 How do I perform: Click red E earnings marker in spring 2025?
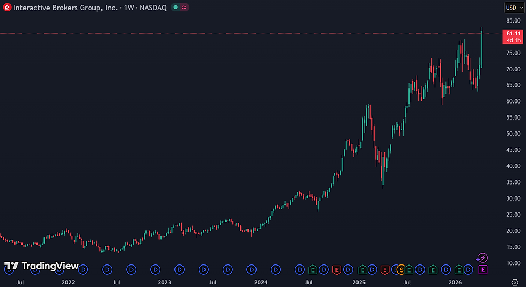pos(385,269)
